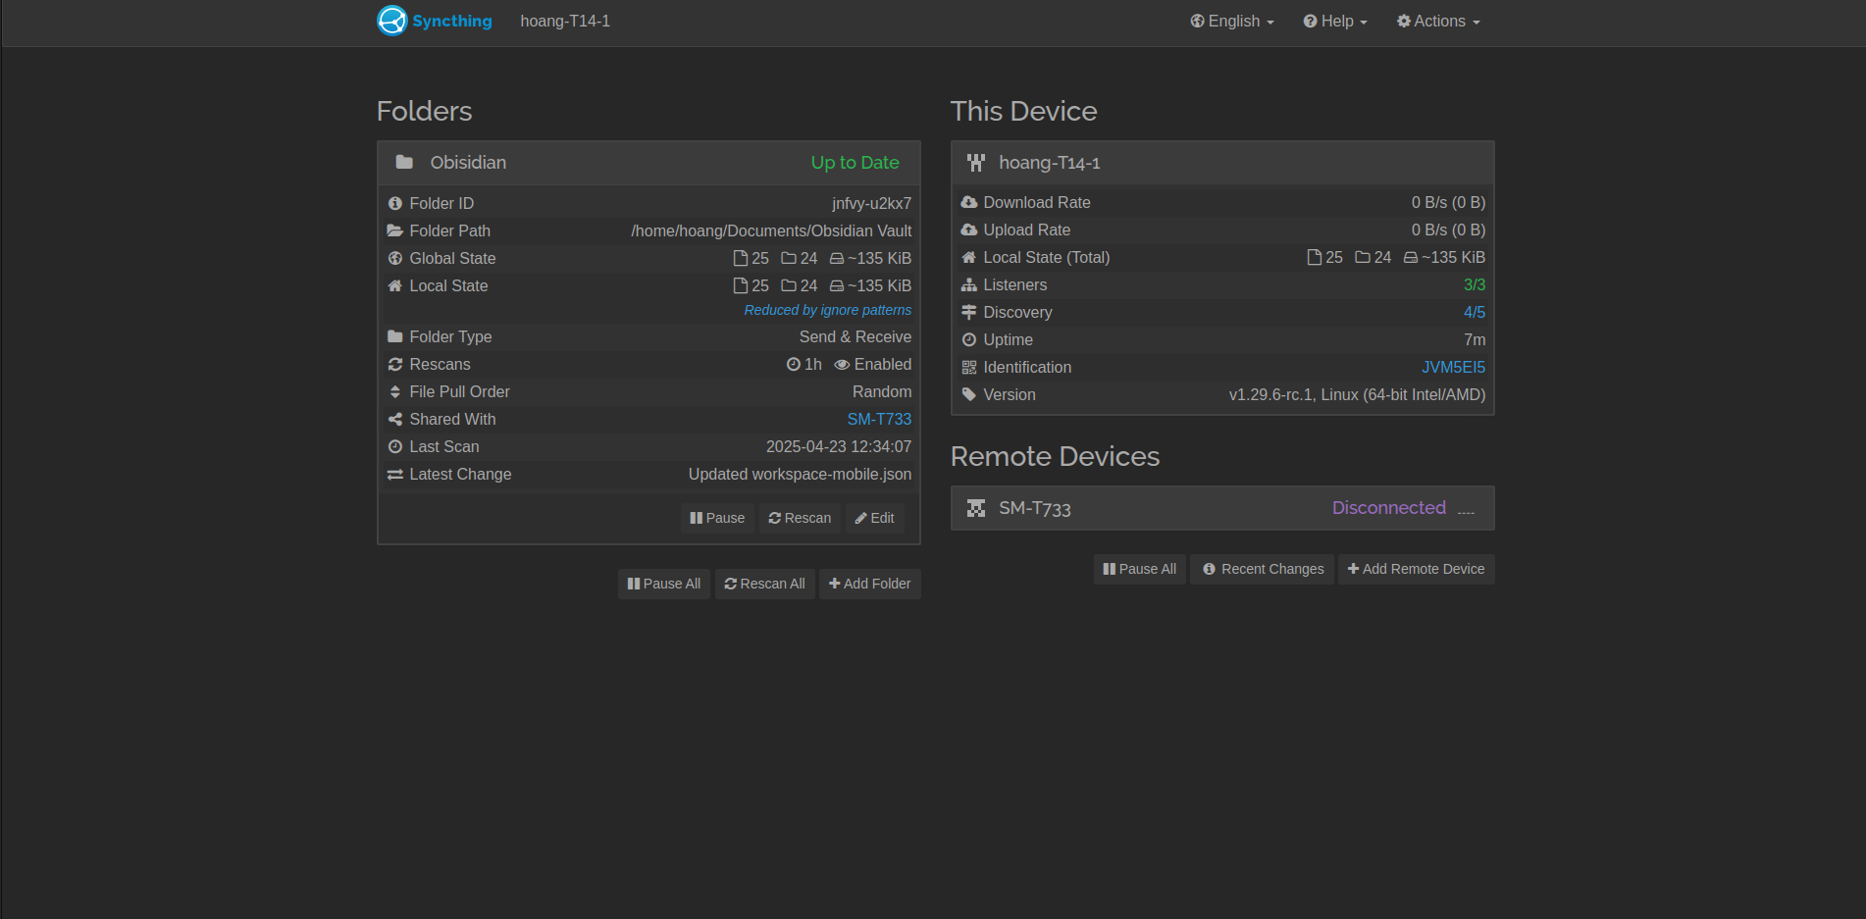Rescan the Obisidian folder
Viewport: 1866px width, 919px height.
800,518
